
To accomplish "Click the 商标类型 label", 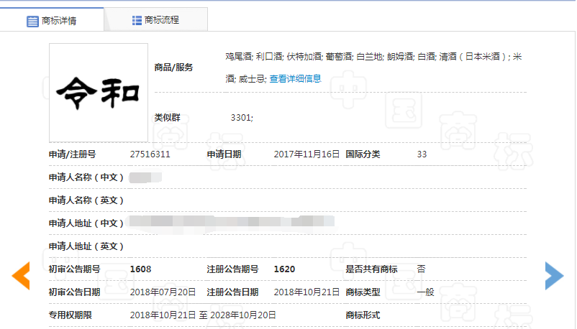I will pyautogui.click(x=363, y=292).
